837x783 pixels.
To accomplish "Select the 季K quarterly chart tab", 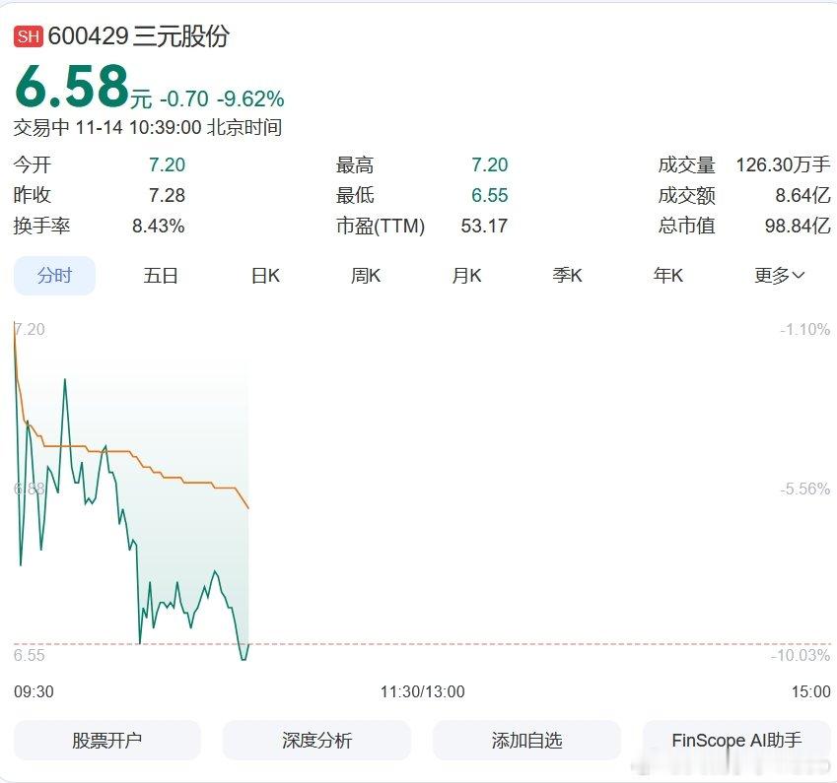I will tap(567, 276).
